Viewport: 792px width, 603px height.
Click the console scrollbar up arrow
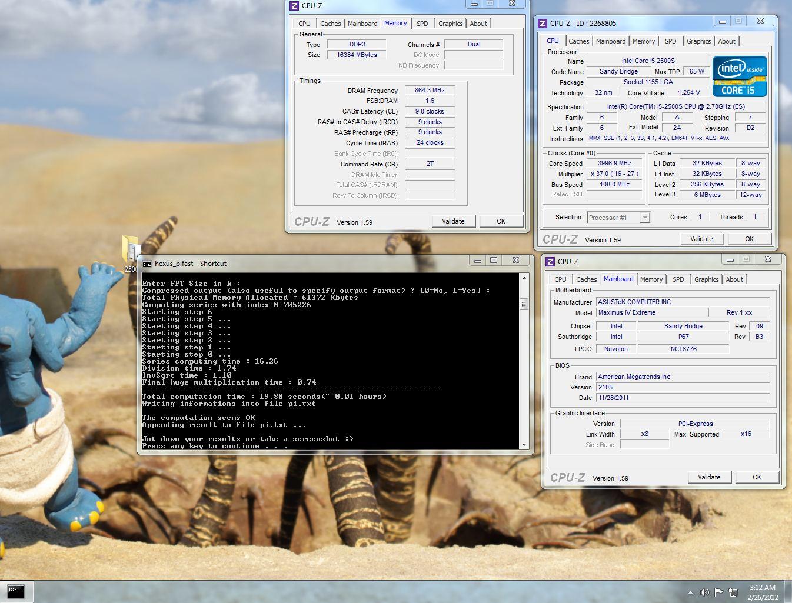click(524, 278)
